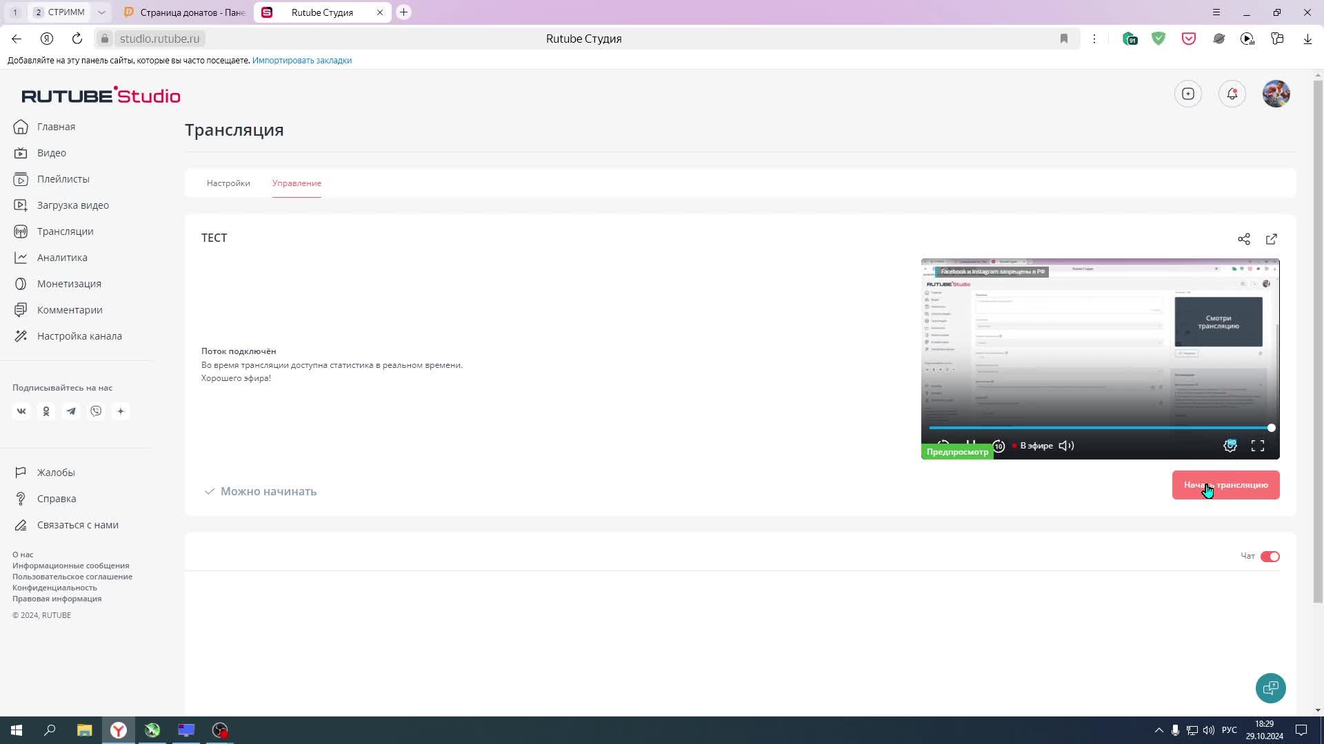
Task: Open the Viber social link
Action: point(96,411)
